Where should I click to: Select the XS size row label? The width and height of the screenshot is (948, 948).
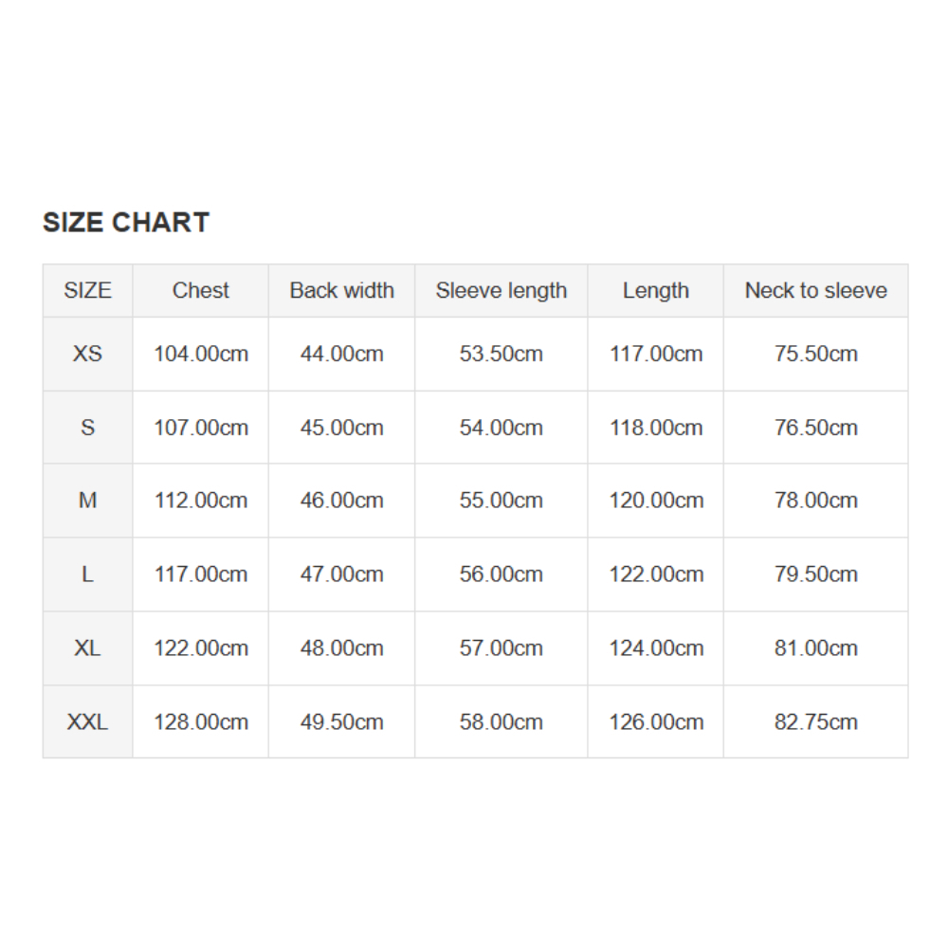87,354
